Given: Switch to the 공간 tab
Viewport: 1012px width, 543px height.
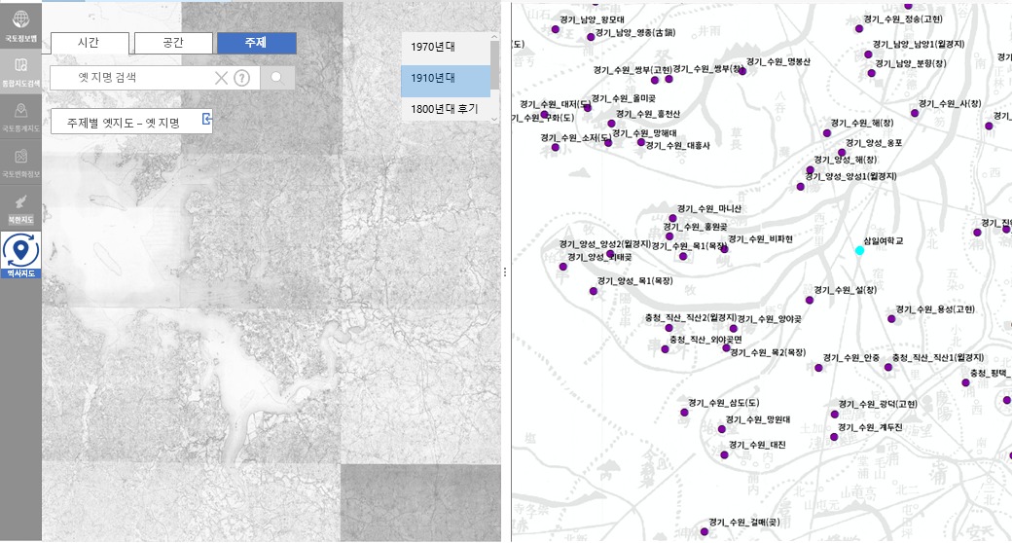Looking at the screenshot, I should pyautogui.click(x=173, y=43).
